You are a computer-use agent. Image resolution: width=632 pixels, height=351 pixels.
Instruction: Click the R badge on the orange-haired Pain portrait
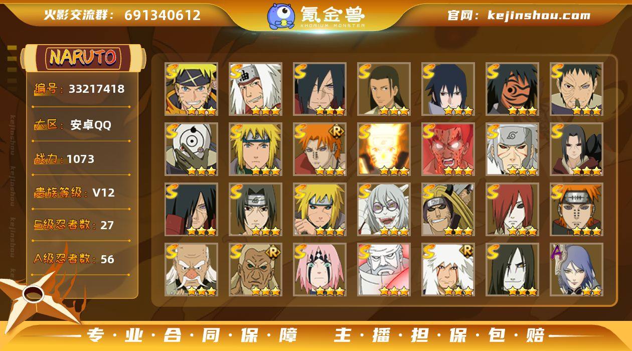(x=336, y=132)
